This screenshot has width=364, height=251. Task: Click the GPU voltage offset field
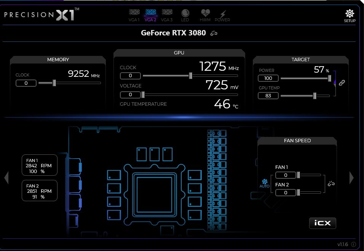tap(130, 95)
